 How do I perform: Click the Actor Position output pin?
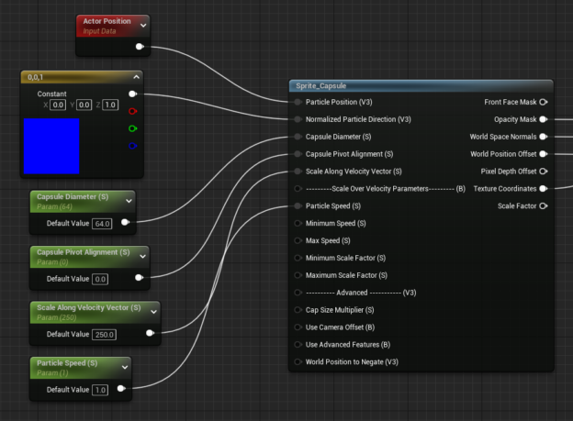[140, 45]
